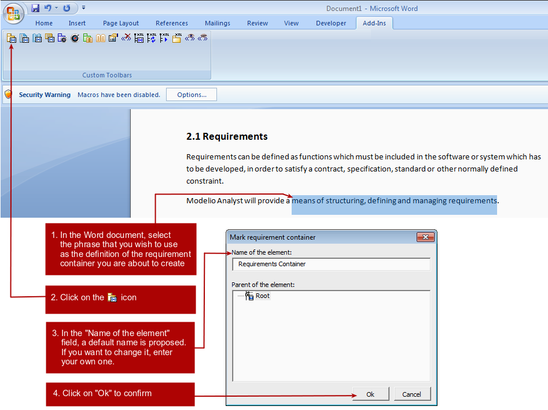Switch to the Mailings ribbon tab

click(x=218, y=23)
